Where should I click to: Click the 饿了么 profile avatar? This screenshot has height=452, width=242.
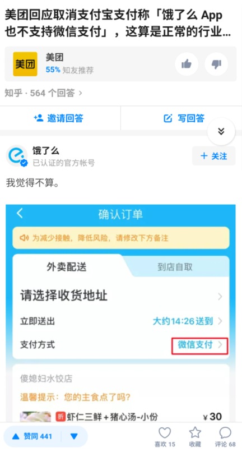[x=17, y=156]
